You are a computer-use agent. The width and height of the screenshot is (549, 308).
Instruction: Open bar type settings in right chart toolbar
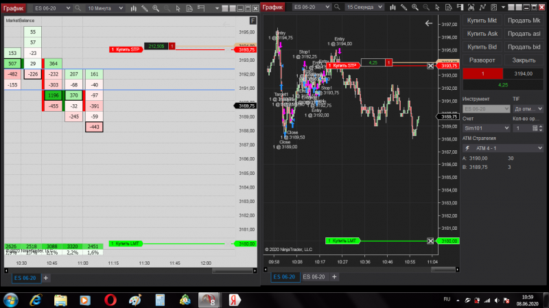(393, 7)
